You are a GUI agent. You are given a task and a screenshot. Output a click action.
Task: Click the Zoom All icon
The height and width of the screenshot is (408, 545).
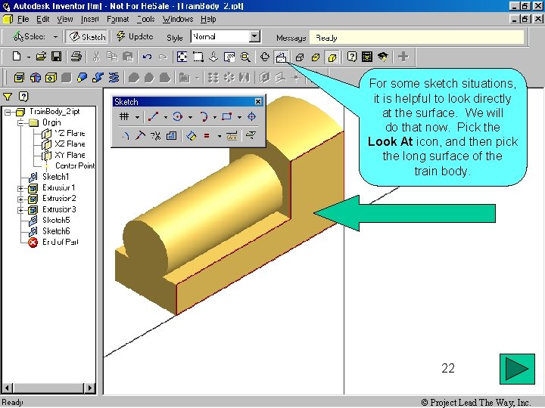(x=182, y=57)
